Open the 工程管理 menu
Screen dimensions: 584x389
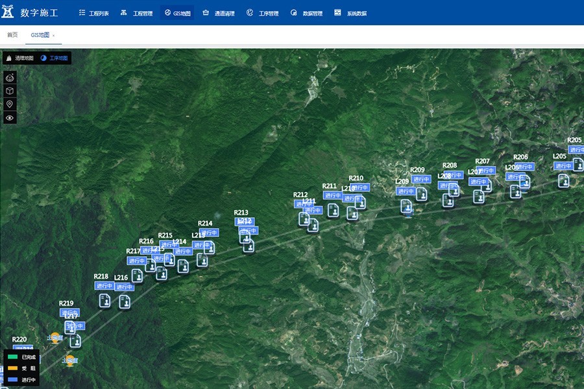point(136,13)
